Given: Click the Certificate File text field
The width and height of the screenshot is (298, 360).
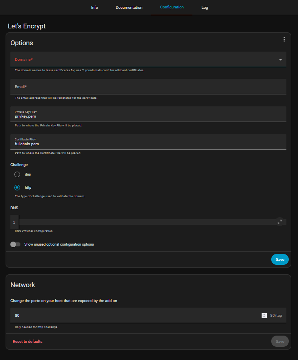Looking at the screenshot, I should click(148, 144).
